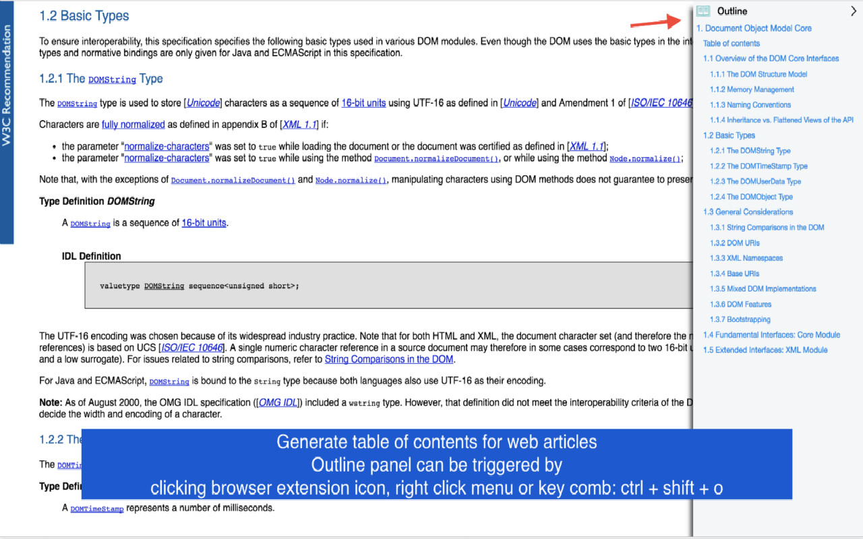Select '1.3.7 Bootstrapping' outline entry
Screen dimensions: 863x539
point(740,319)
